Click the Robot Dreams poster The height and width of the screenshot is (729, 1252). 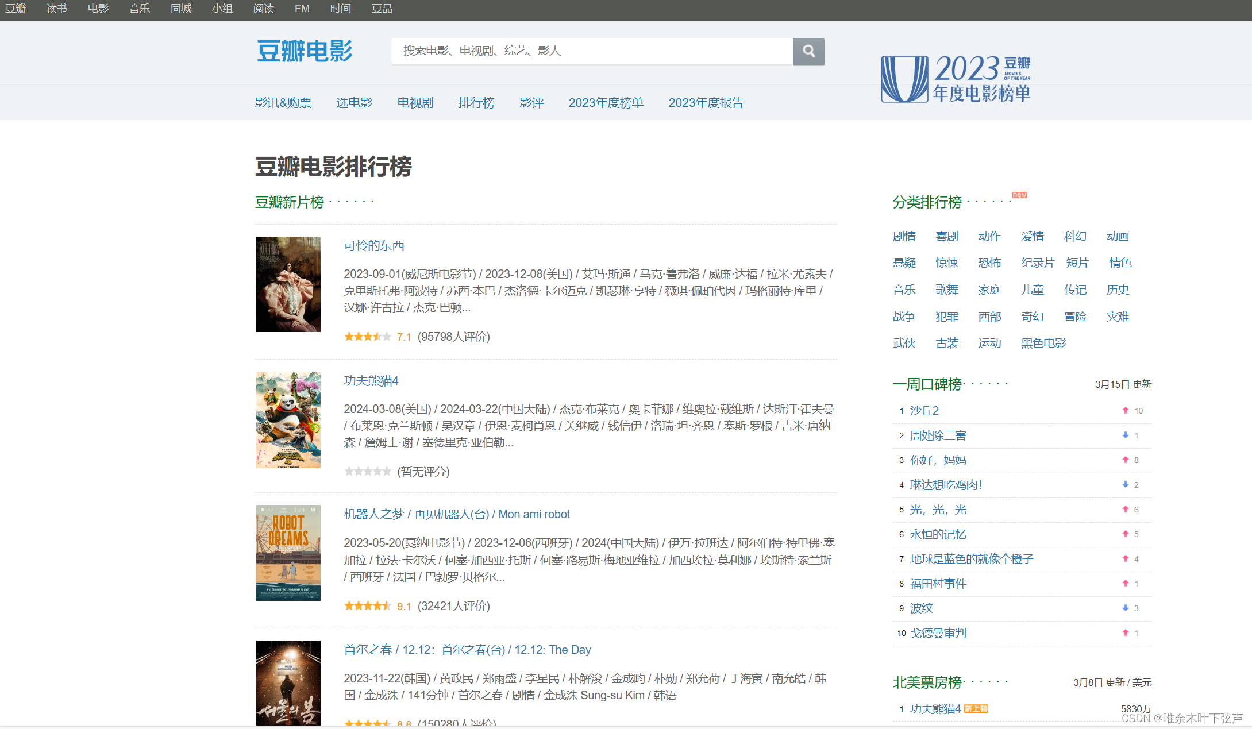tap(288, 553)
